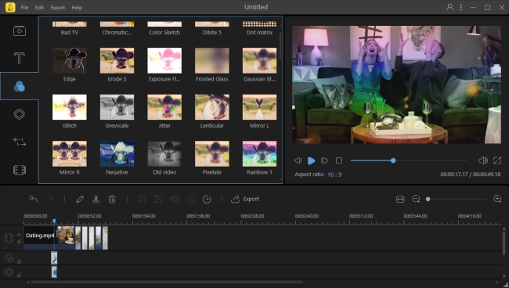The width and height of the screenshot is (509, 288).
Task: Mute the video track audio
Action: [19, 235]
